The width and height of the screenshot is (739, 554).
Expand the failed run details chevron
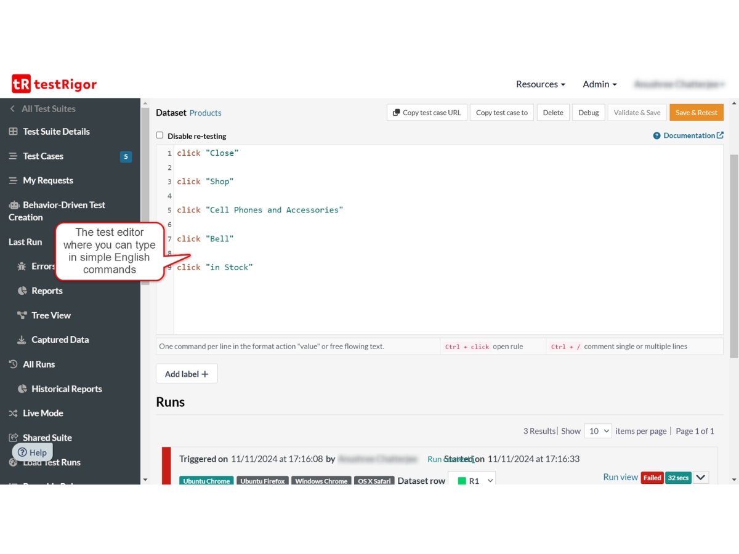[x=701, y=478]
